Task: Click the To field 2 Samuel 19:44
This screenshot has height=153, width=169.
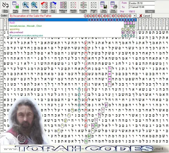Action: coord(142,7)
